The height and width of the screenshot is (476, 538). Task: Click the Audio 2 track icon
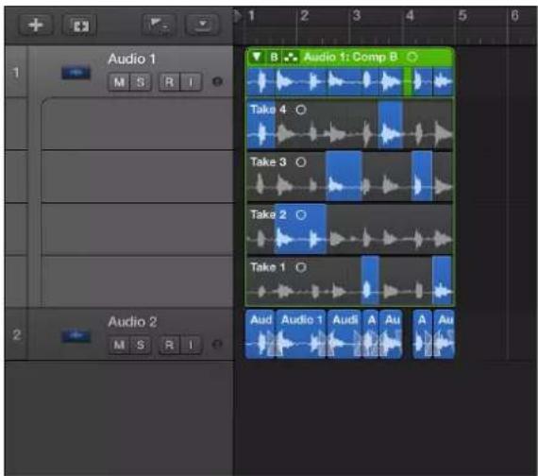coord(76,335)
